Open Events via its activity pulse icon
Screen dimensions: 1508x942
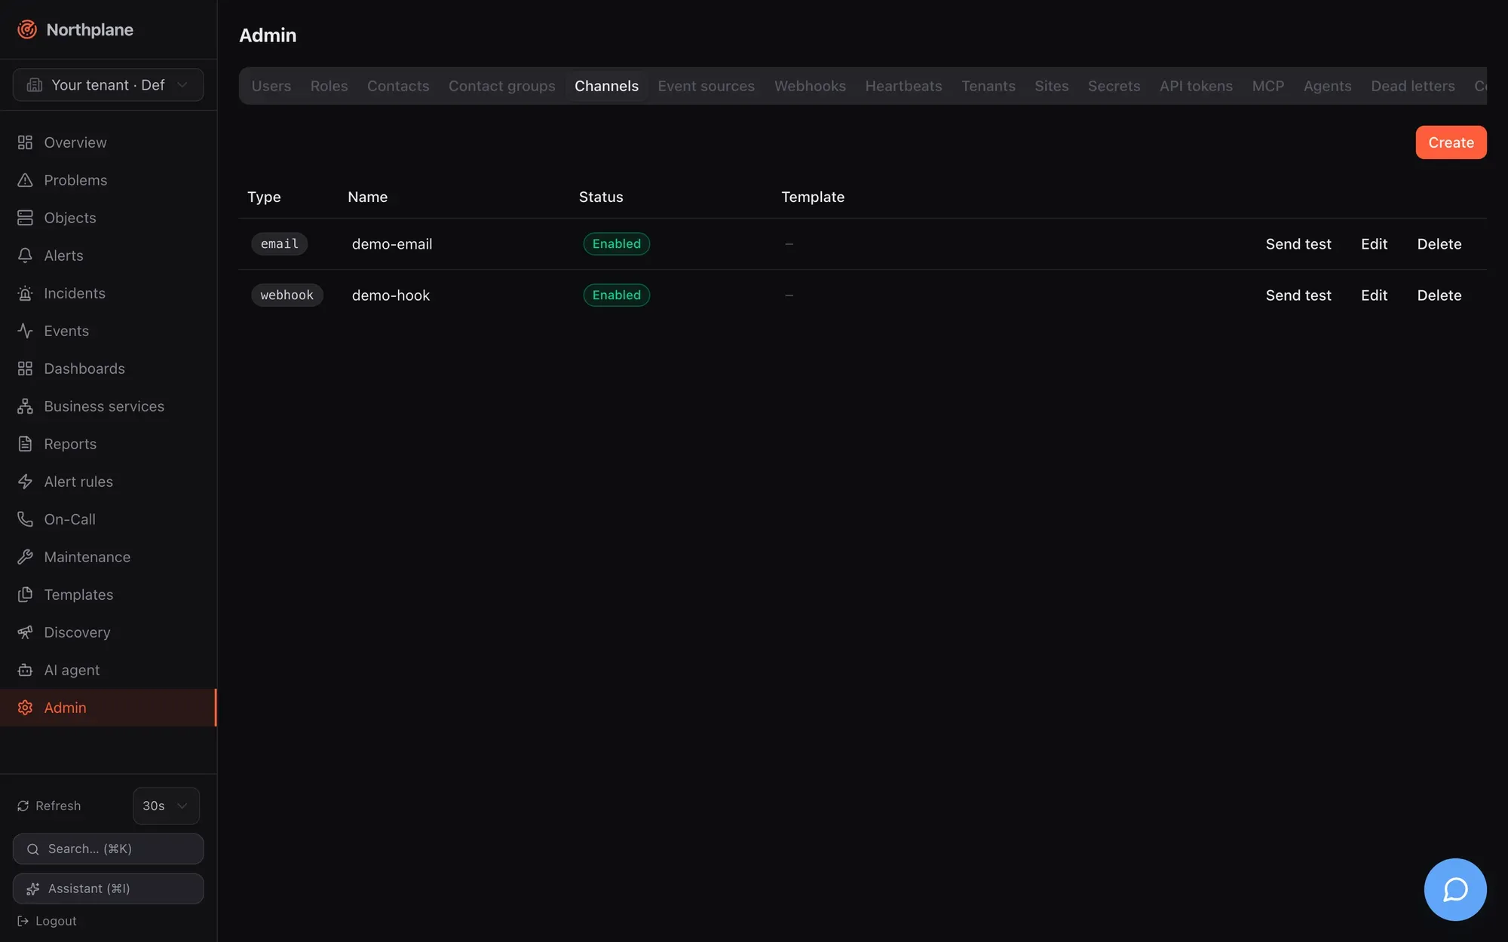tap(25, 331)
